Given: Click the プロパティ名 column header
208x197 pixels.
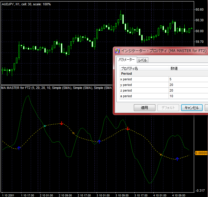Looking at the screenshot, I should pos(144,68).
